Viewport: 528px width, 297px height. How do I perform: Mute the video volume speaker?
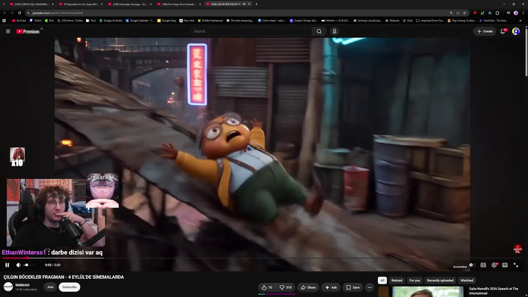point(18,265)
